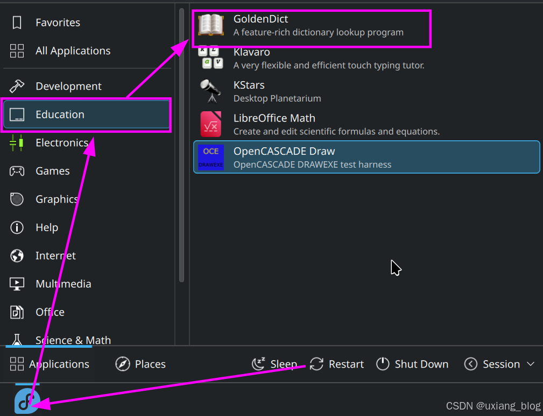Viewport: 543px width, 416px height.
Task: Click the Shut Down power icon
Action: click(383, 364)
